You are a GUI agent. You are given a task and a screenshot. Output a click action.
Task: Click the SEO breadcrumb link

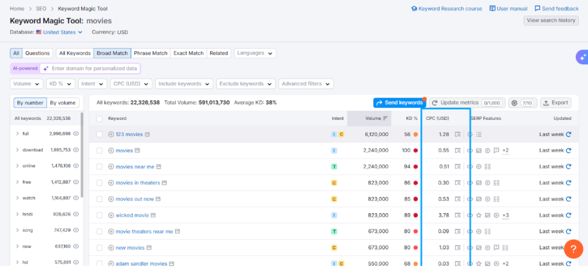[x=41, y=9]
